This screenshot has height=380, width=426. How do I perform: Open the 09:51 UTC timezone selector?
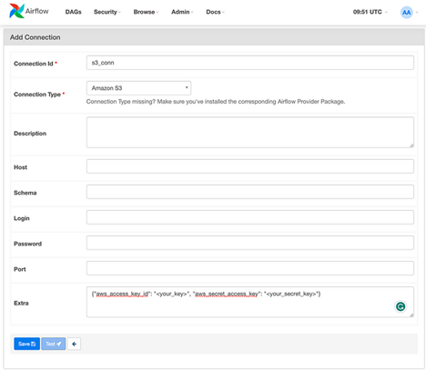[370, 12]
